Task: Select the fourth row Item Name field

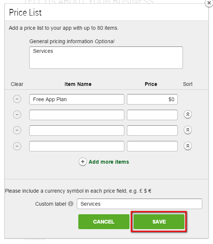Action: [77, 146]
